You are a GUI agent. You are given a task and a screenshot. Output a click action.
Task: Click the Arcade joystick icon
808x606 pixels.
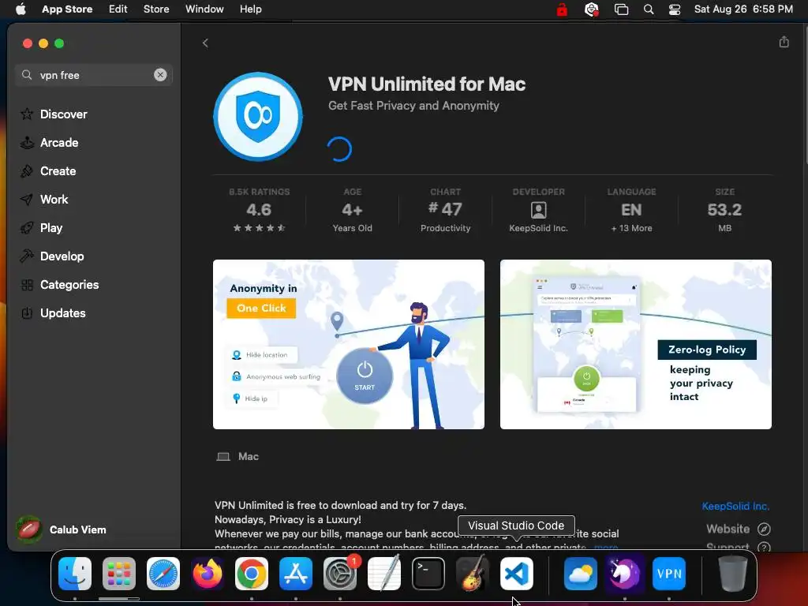pyautogui.click(x=27, y=142)
